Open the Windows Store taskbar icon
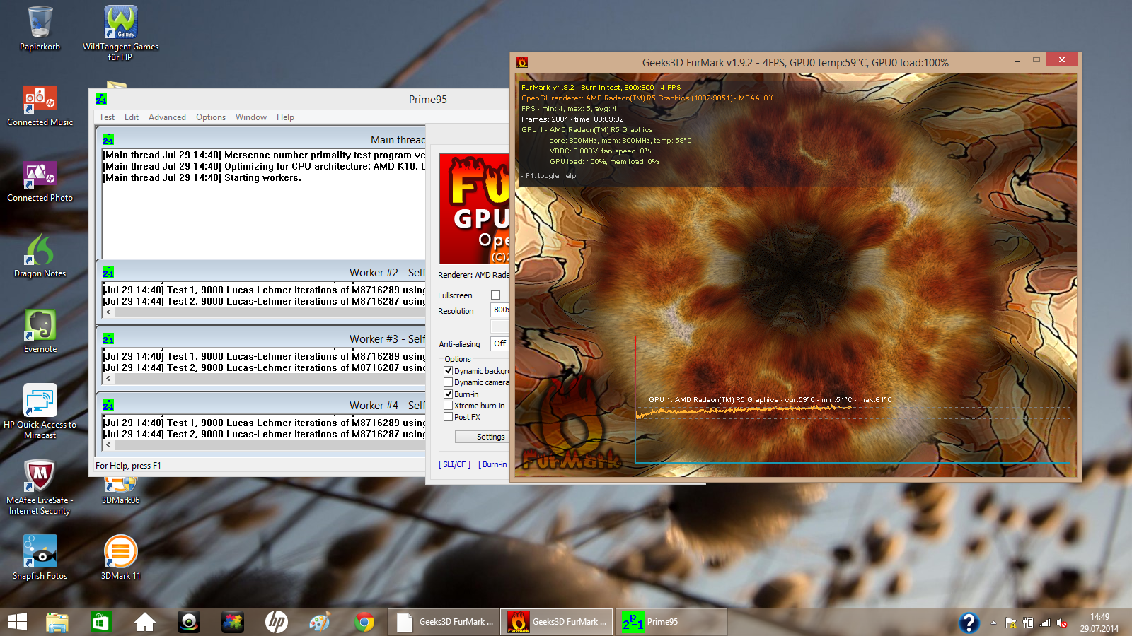Screen dimensions: 1132x636 (x=100, y=622)
